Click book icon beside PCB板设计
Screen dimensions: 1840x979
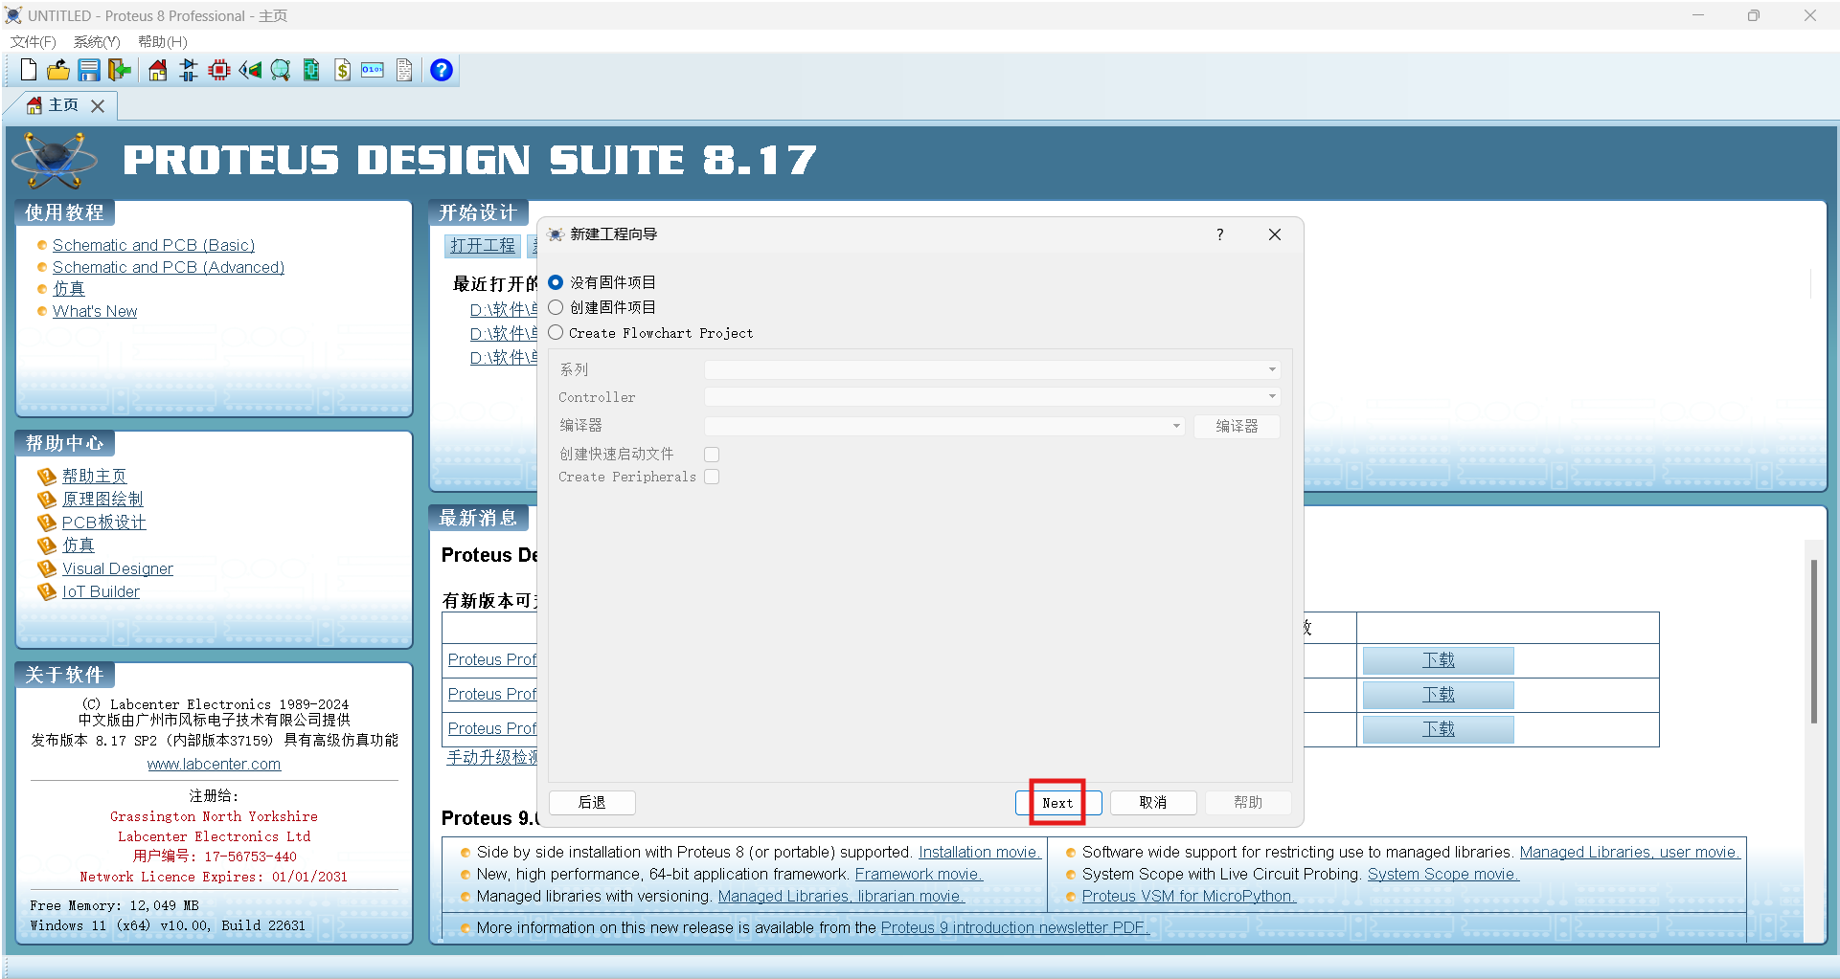point(47,522)
